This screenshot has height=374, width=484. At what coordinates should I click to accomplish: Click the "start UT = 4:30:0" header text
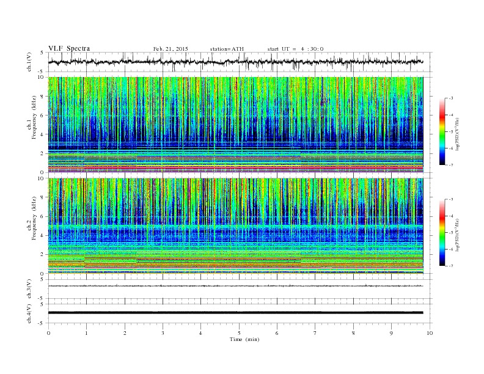(295, 49)
